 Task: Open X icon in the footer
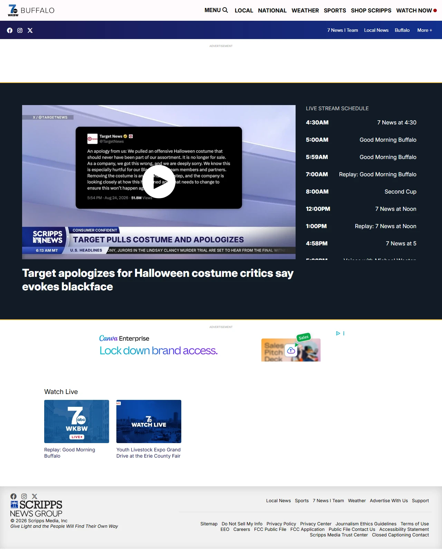pos(35,496)
